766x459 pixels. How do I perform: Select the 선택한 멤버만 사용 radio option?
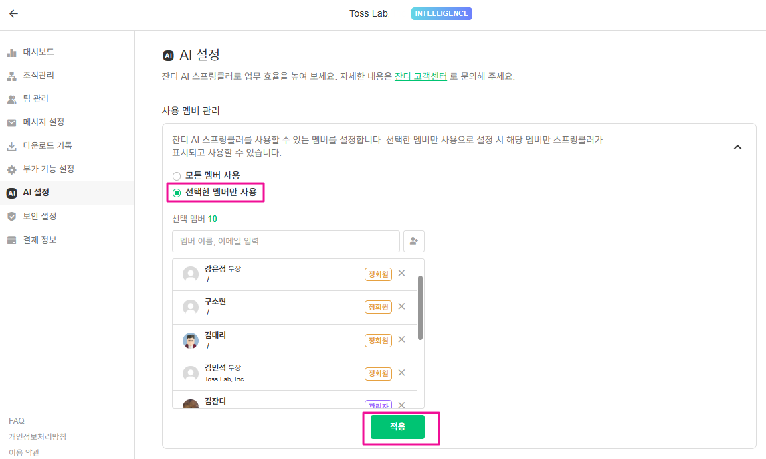[177, 193]
